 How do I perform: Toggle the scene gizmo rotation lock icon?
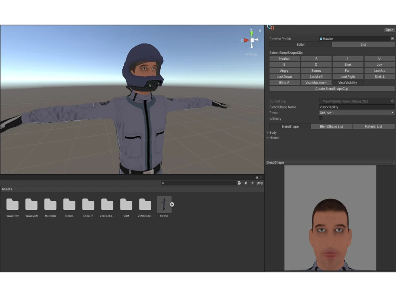pyautogui.click(x=260, y=30)
